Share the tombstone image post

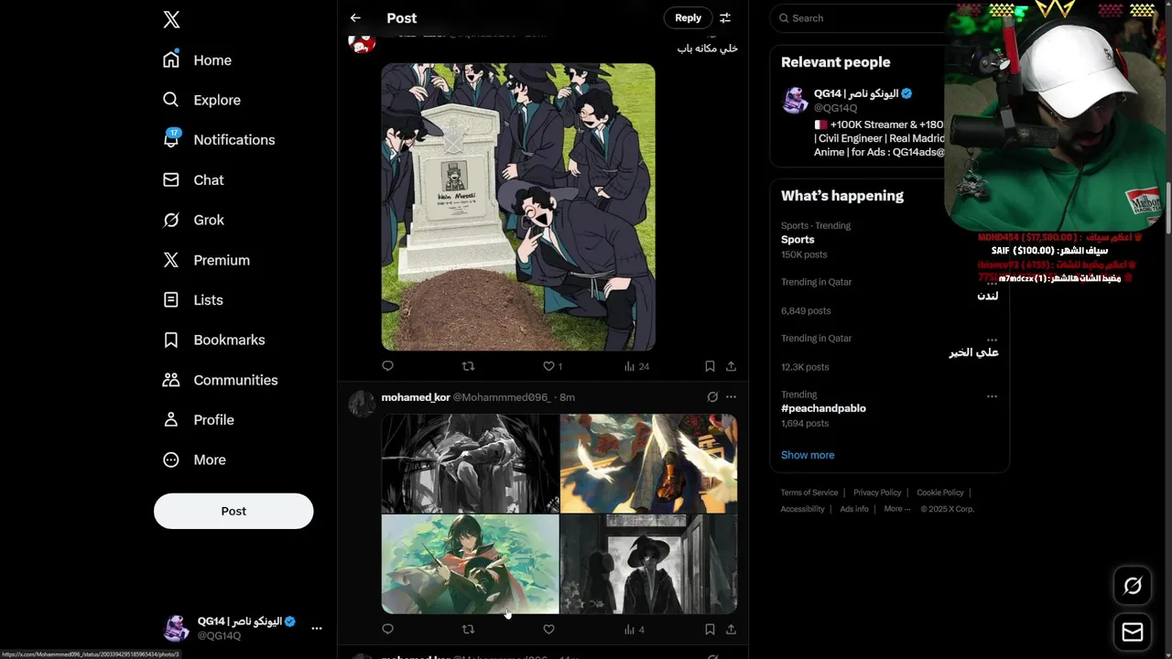click(731, 366)
